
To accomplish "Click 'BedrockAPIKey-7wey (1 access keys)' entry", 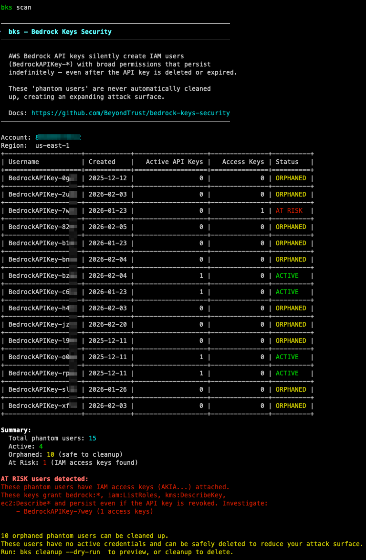I will tap(88, 511).
